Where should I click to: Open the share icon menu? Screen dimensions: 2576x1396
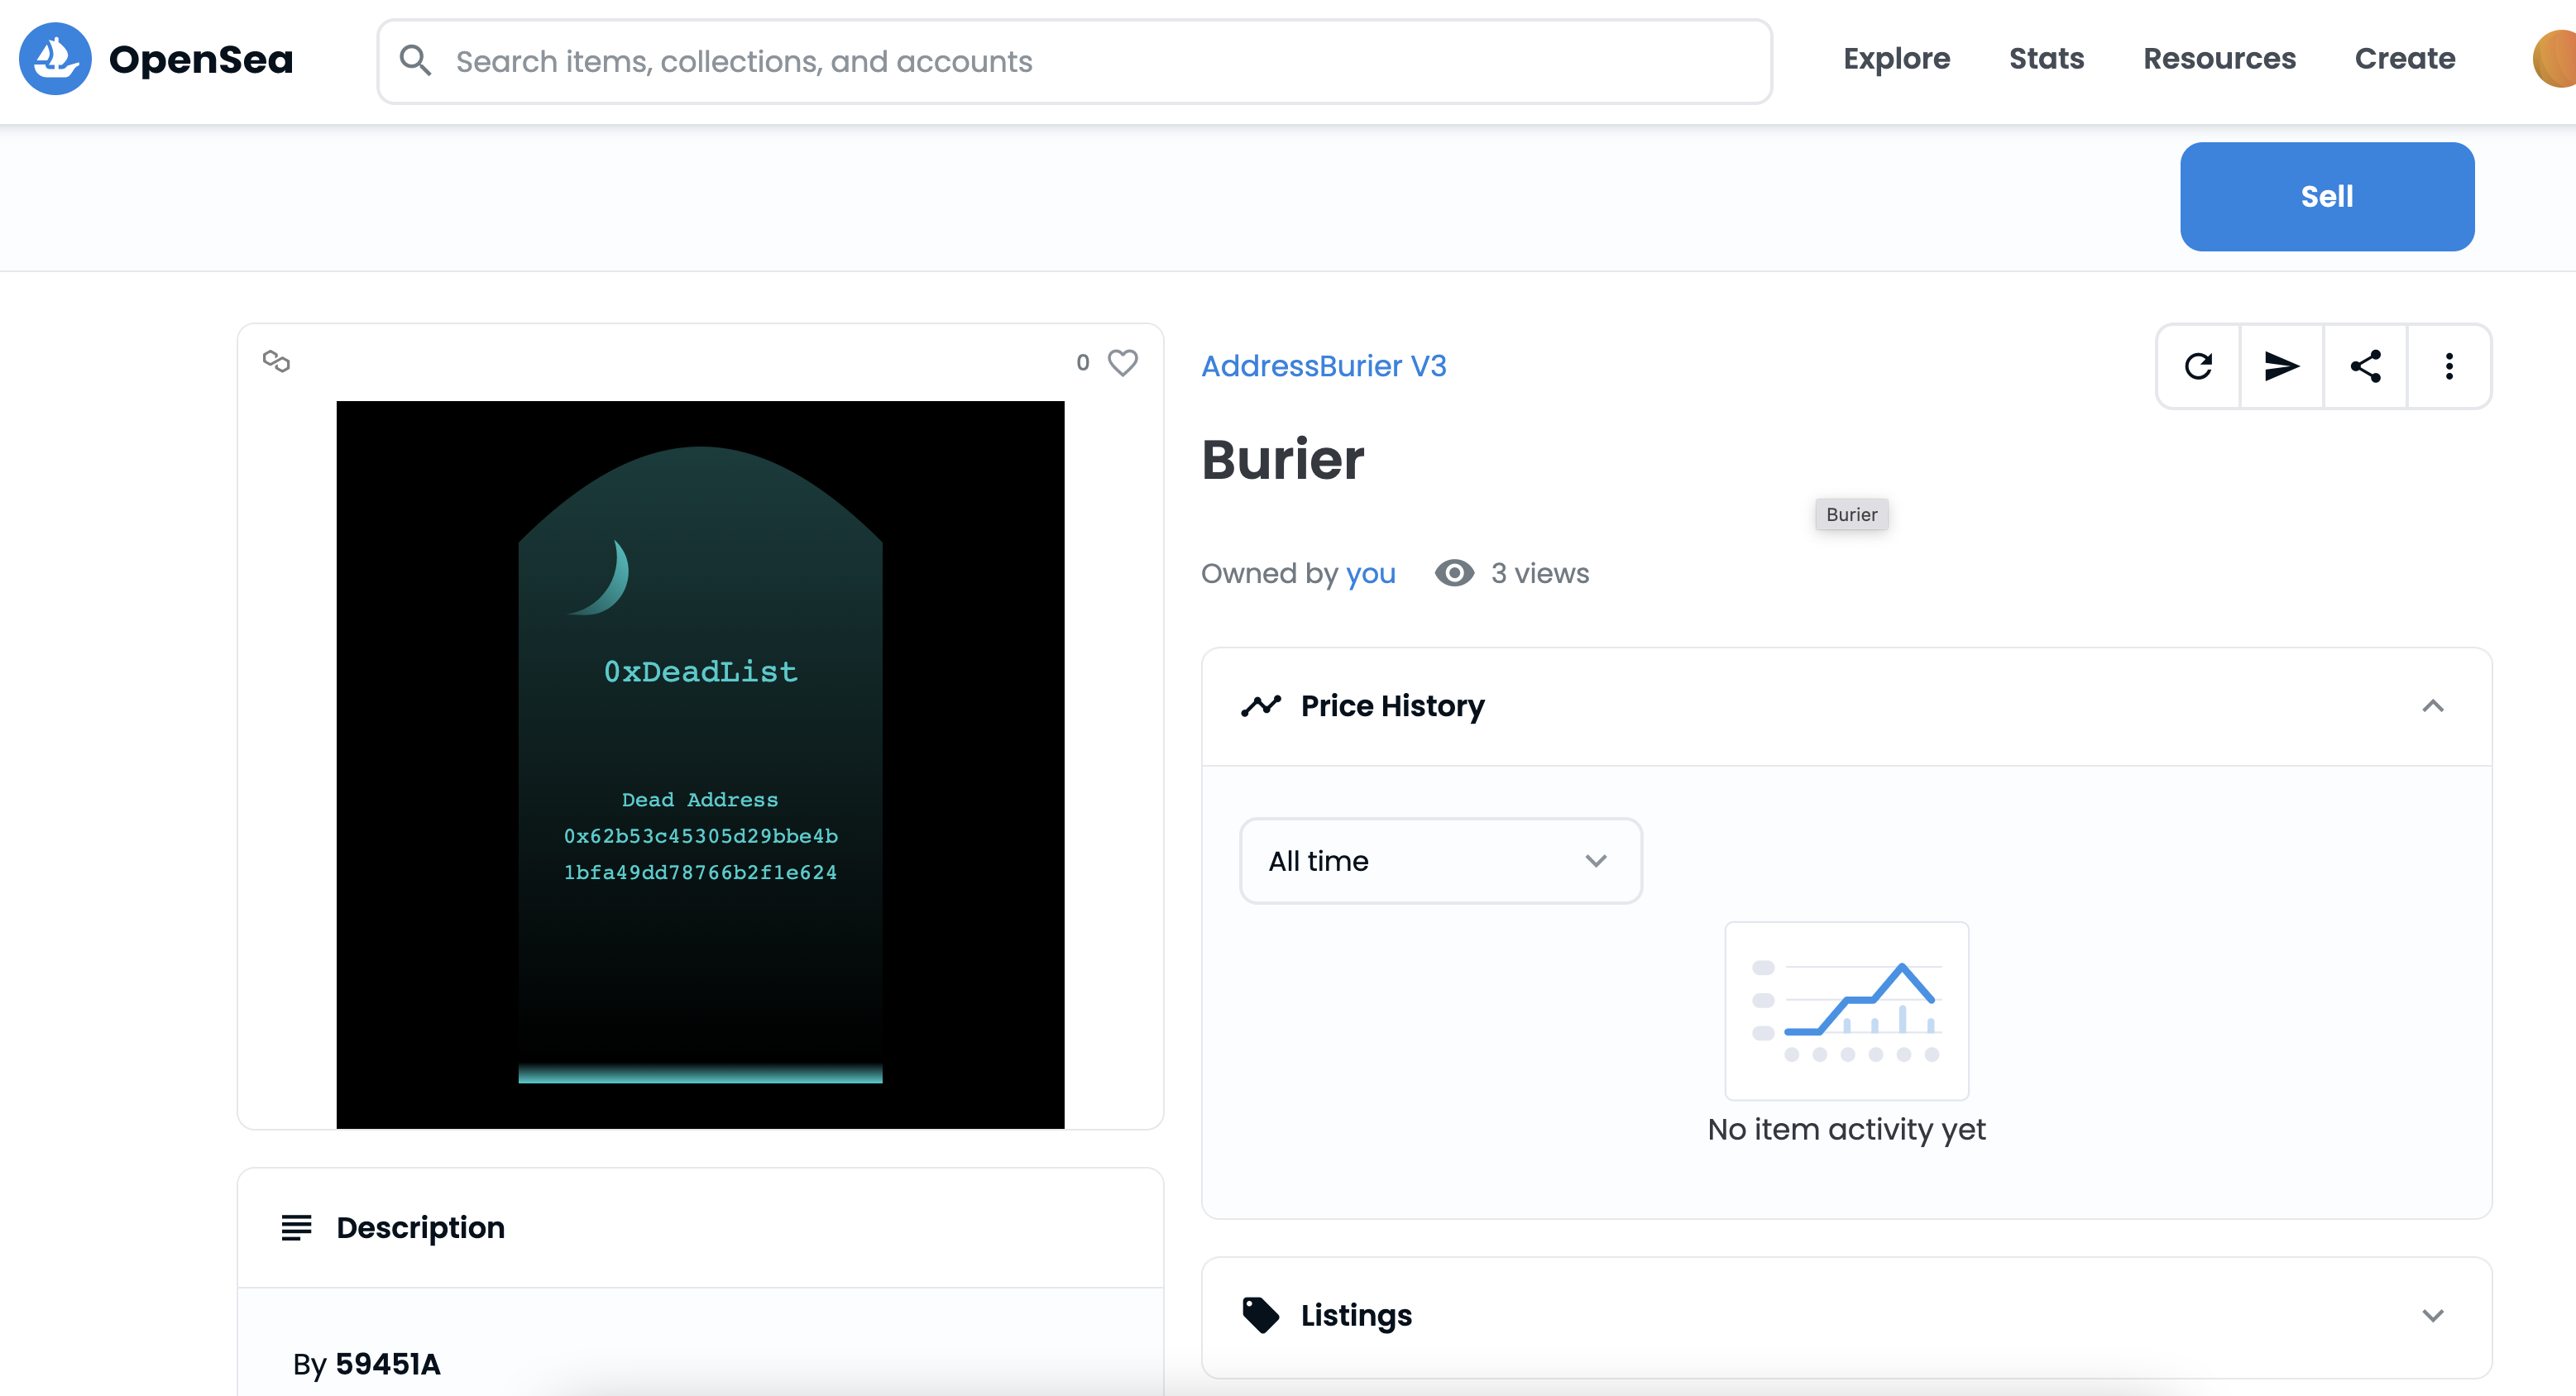tap(2365, 366)
